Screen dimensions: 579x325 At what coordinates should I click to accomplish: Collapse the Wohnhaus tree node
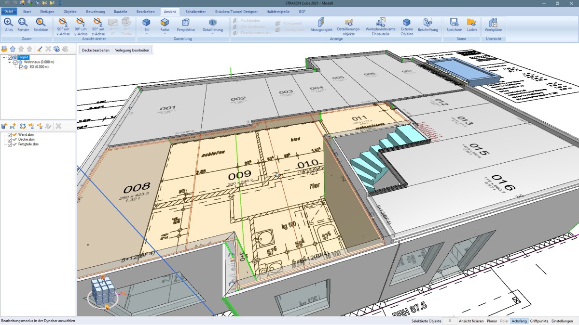point(10,62)
